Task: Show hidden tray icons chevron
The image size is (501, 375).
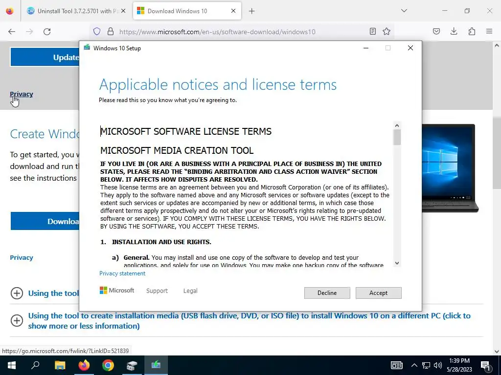Action: click(414, 365)
